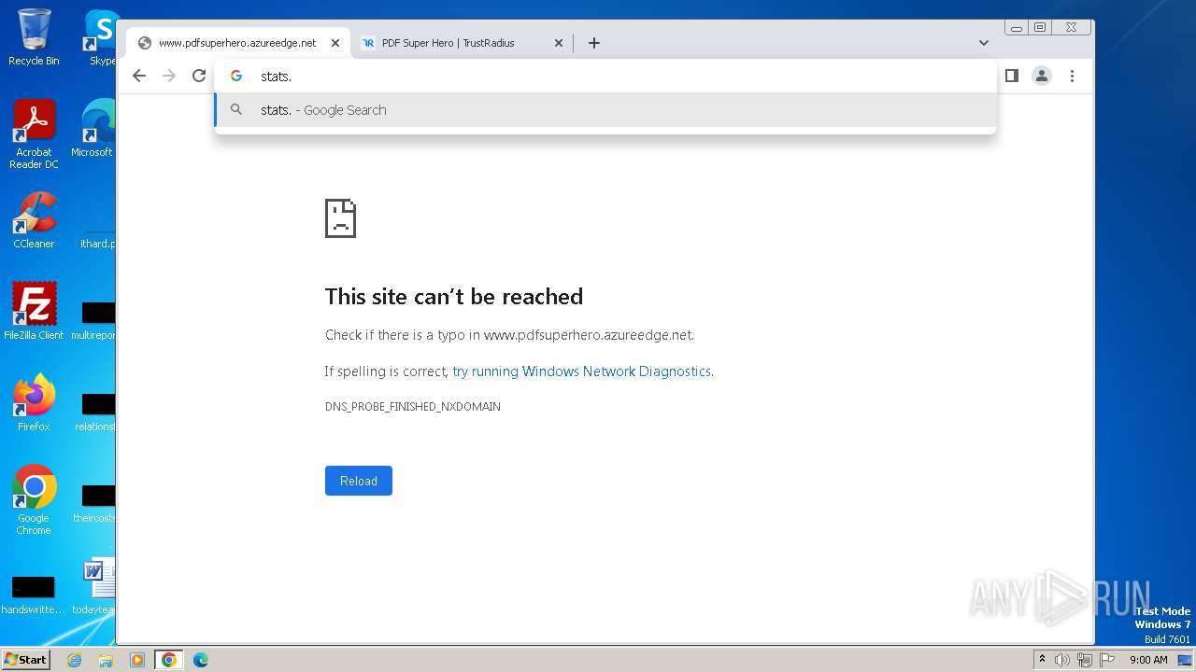Click the network tray icon

pyautogui.click(x=1085, y=660)
